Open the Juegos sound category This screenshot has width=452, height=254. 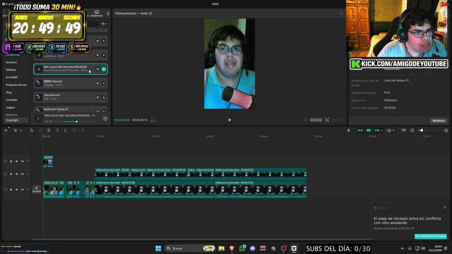10,107
